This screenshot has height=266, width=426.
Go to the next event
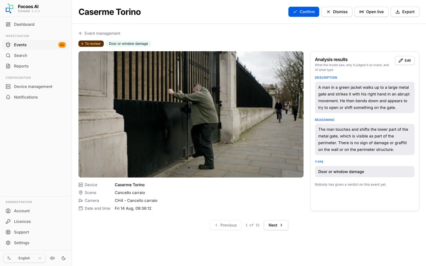(276, 225)
